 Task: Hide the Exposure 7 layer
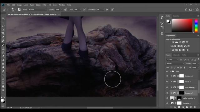pyautogui.click(x=167, y=93)
